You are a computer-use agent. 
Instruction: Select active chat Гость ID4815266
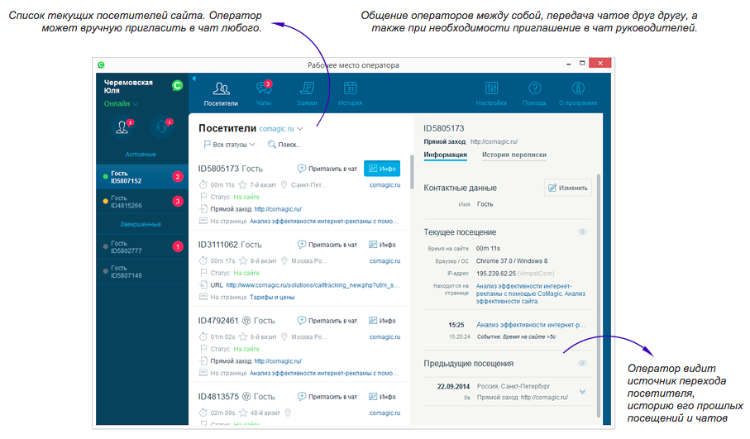pyautogui.click(x=141, y=202)
